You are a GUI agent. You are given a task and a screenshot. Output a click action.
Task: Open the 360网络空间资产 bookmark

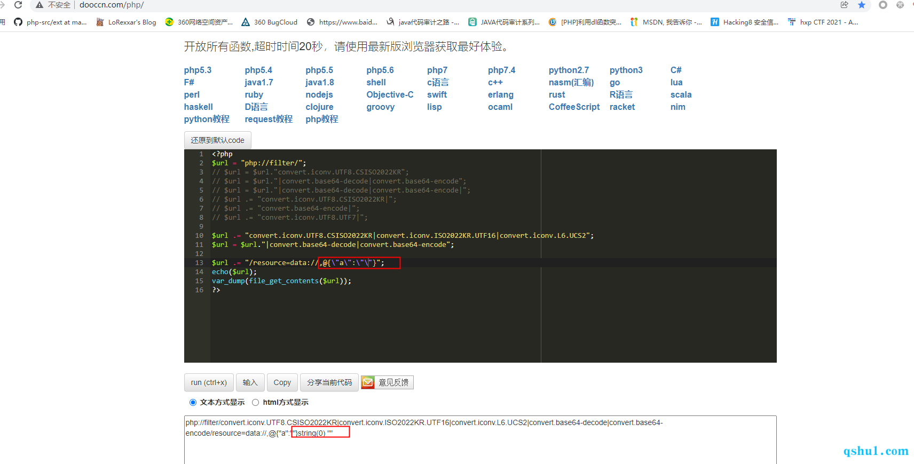click(199, 22)
